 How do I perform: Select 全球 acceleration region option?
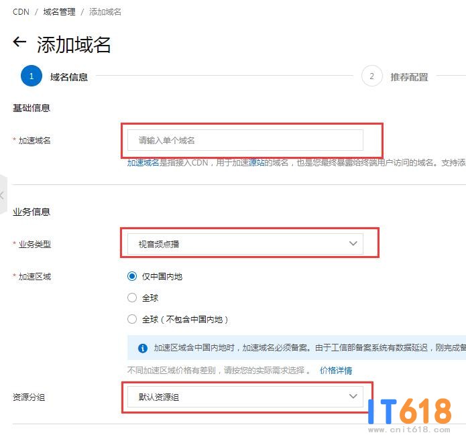(x=132, y=298)
